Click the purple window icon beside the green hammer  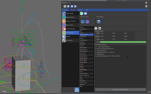tap(85, 14)
